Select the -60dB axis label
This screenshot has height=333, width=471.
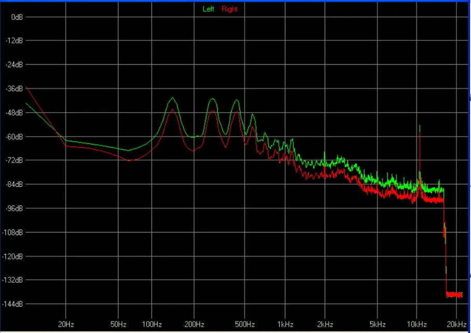[x=15, y=137]
